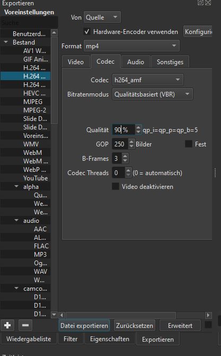This screenshot has height=356, width=221.
Task: Decrease the Qualität value with down arrow
Action: click(138, 132)
